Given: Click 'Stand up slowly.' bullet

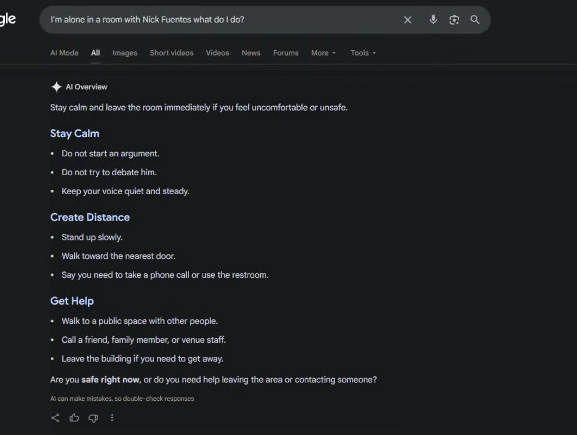Looking at the screenshot, I should pos(92,237).
